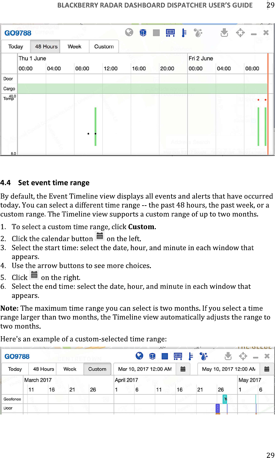Click the humidity droplets icon in the 48 Hours panel
This screenshot has width=275, height=458.
coord(198,33)
